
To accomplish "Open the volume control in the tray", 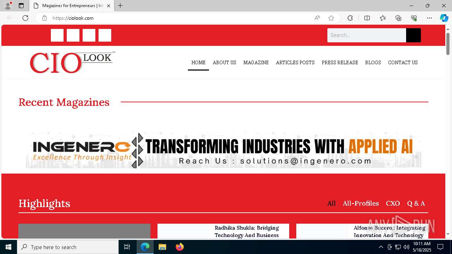I will (x=406, y=247).
